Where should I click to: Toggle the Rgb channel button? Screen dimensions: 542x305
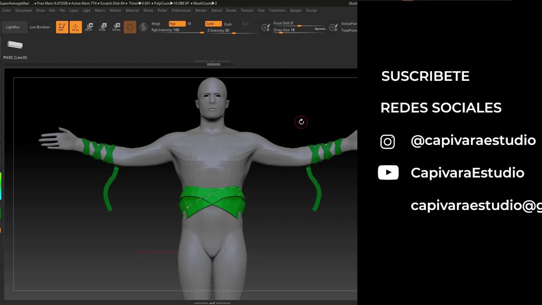coord(177,24)
